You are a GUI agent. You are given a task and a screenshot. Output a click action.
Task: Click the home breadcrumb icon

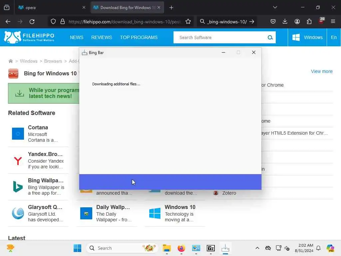point(10,61)
